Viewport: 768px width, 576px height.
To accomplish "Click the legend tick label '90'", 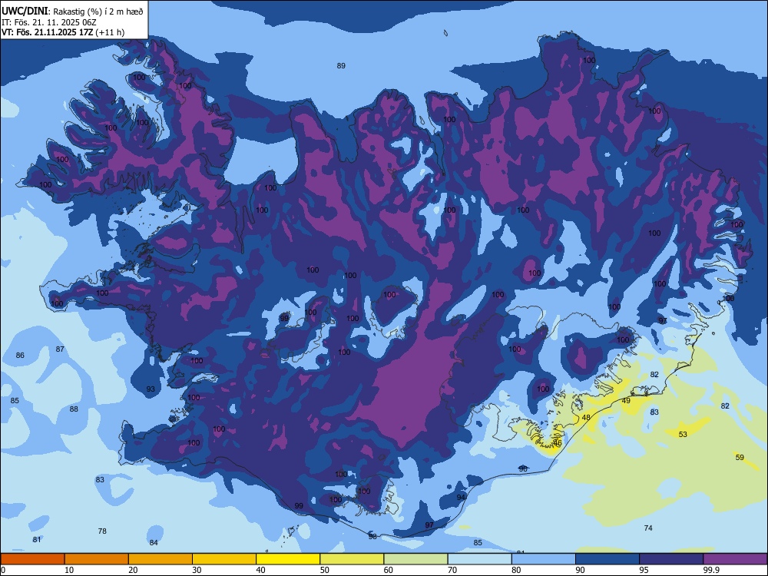I will click(581, 570).
